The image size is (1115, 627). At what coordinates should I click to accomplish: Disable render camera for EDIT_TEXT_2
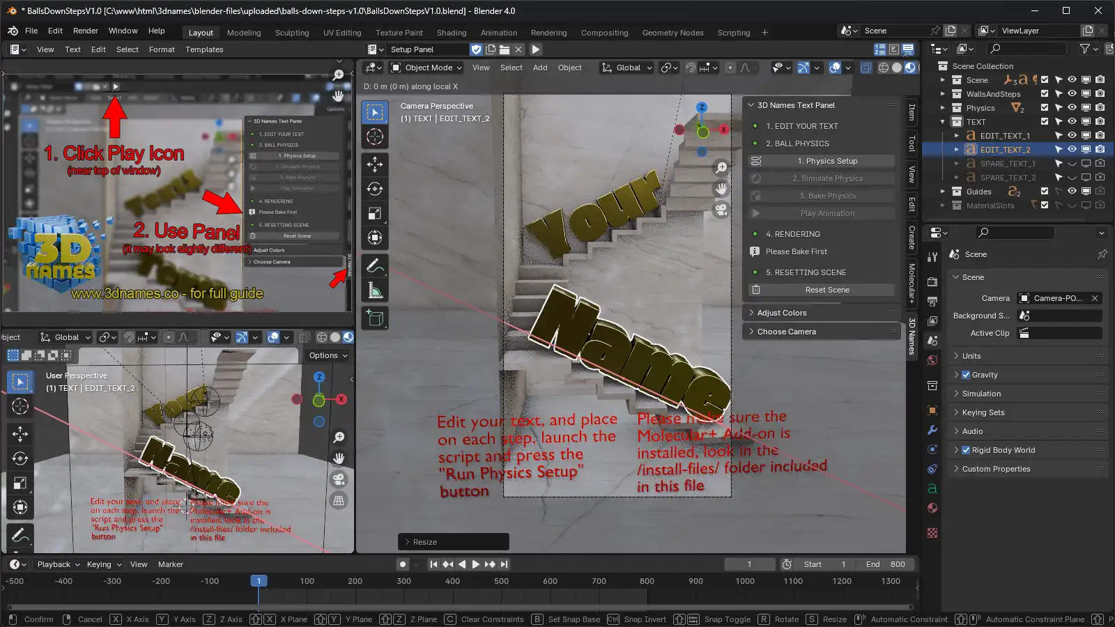[1100, 150]
